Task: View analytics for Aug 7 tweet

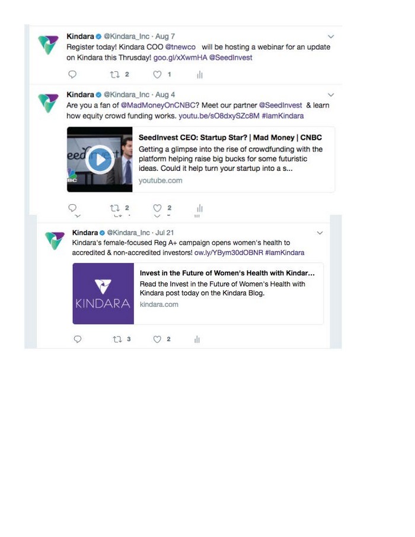Action: [200, 75]
